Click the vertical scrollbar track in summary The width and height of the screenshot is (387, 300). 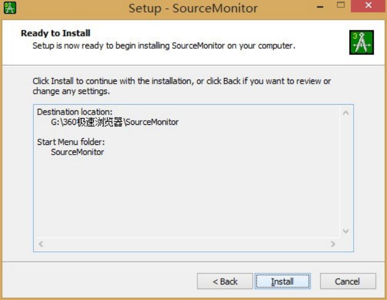coord(345,172)
